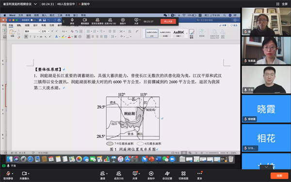Turn off camera in meeting bottom bar
This screenshot has height=182, width=291.
coord(24,175)
